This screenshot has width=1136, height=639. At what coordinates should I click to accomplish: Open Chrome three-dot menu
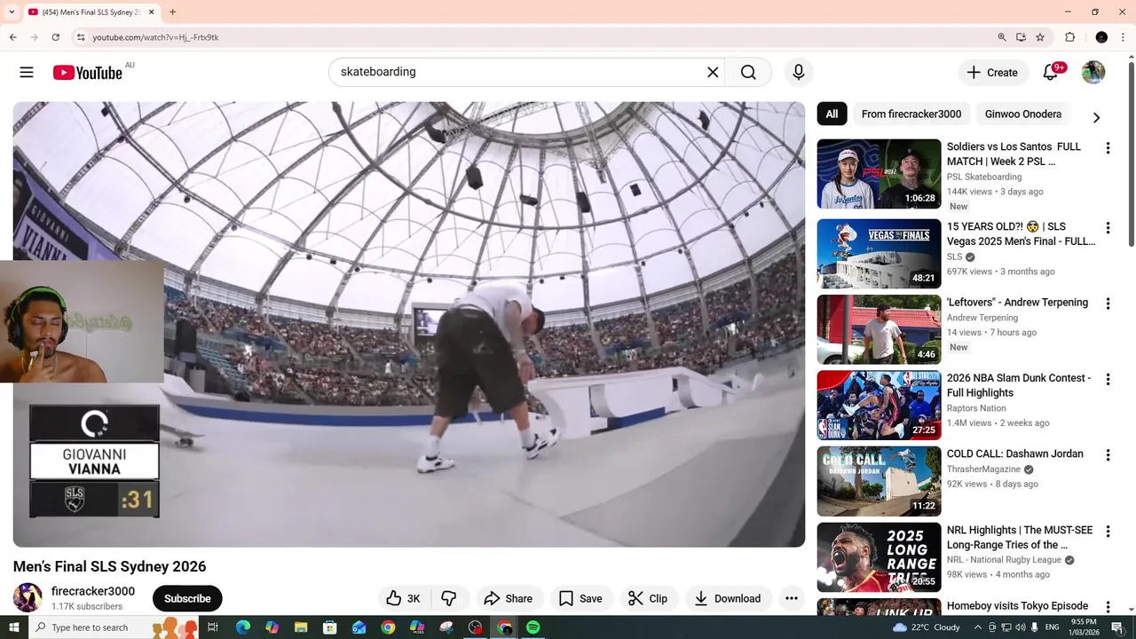click(x=1124, y=37)
